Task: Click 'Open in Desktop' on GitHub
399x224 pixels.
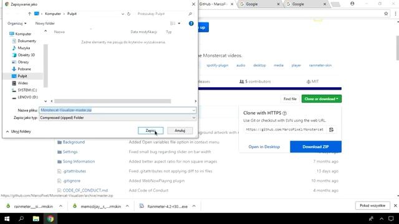Action: tap(264, 147)
